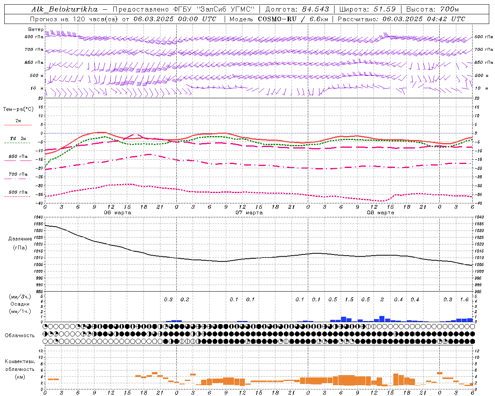Screen dimensions: 495x396
Task: Click the Рассчитано: 06.03.2025 04:42 UTC timestamp
Action: click(x=401, y=19)
